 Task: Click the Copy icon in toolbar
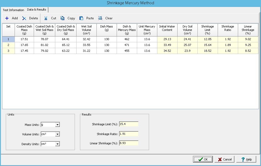click(x=62, y=18)
